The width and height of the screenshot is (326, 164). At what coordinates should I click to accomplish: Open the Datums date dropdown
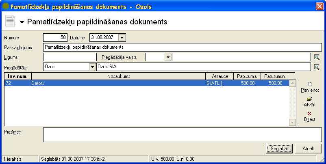coord(122,38)
